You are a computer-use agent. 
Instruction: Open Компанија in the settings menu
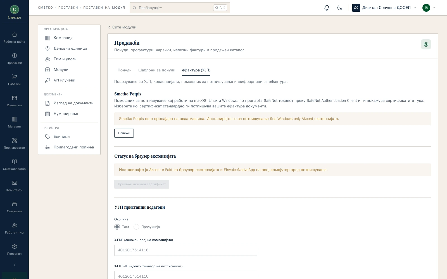[x=69, y=38]
